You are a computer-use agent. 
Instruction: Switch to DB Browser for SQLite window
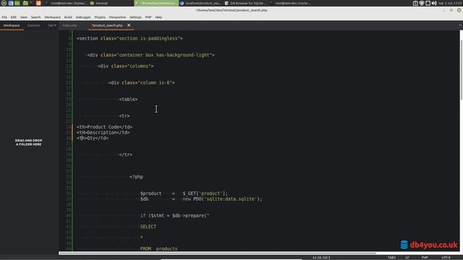(246, 3)
